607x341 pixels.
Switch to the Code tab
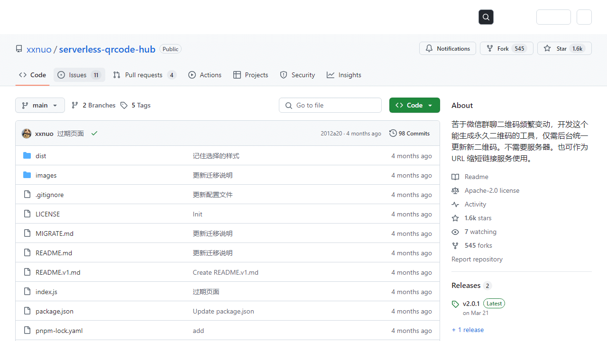point(32,75)
